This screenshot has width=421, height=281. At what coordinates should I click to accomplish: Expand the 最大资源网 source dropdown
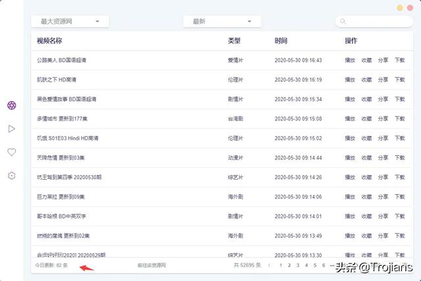click(70, 22)
